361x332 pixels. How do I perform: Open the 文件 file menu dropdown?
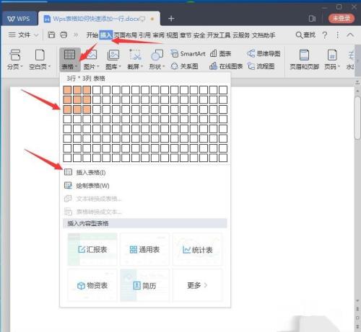coord(23,35)
